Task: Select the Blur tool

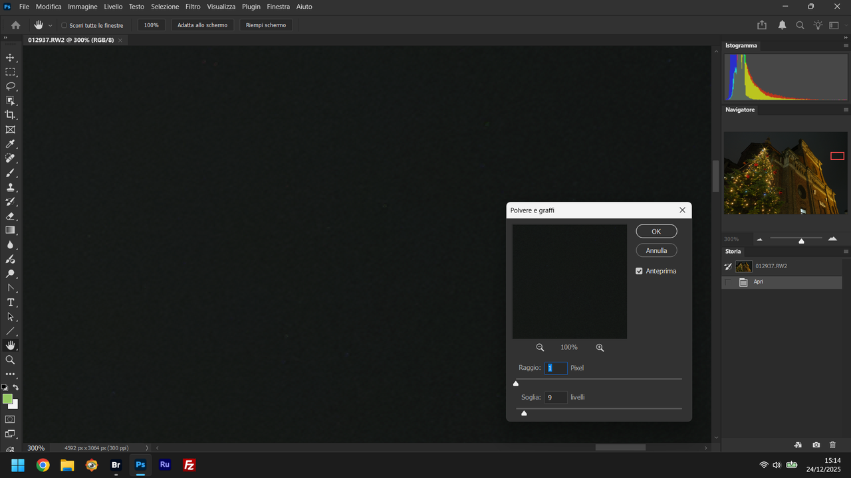Action: (x=10, y=244)
